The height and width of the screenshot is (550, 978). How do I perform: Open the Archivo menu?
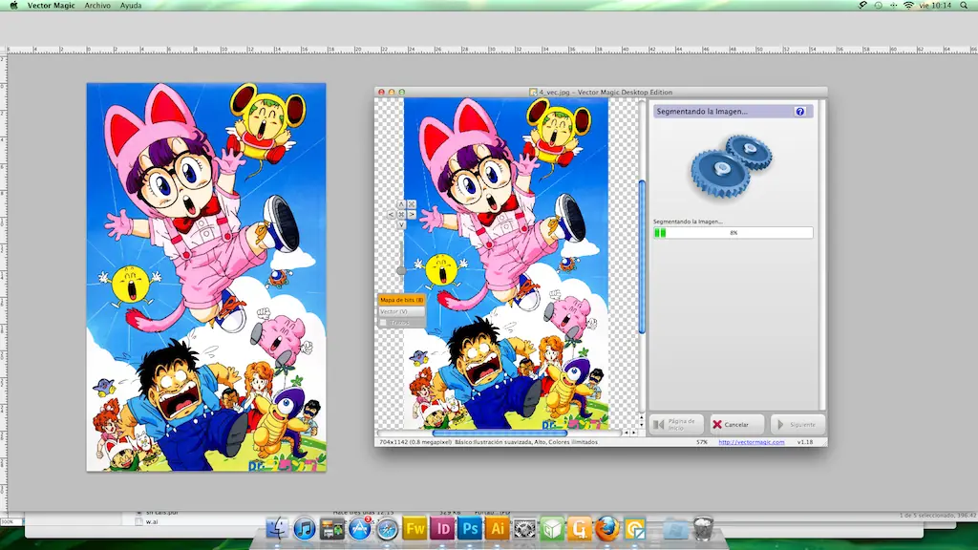coord(97,5)
